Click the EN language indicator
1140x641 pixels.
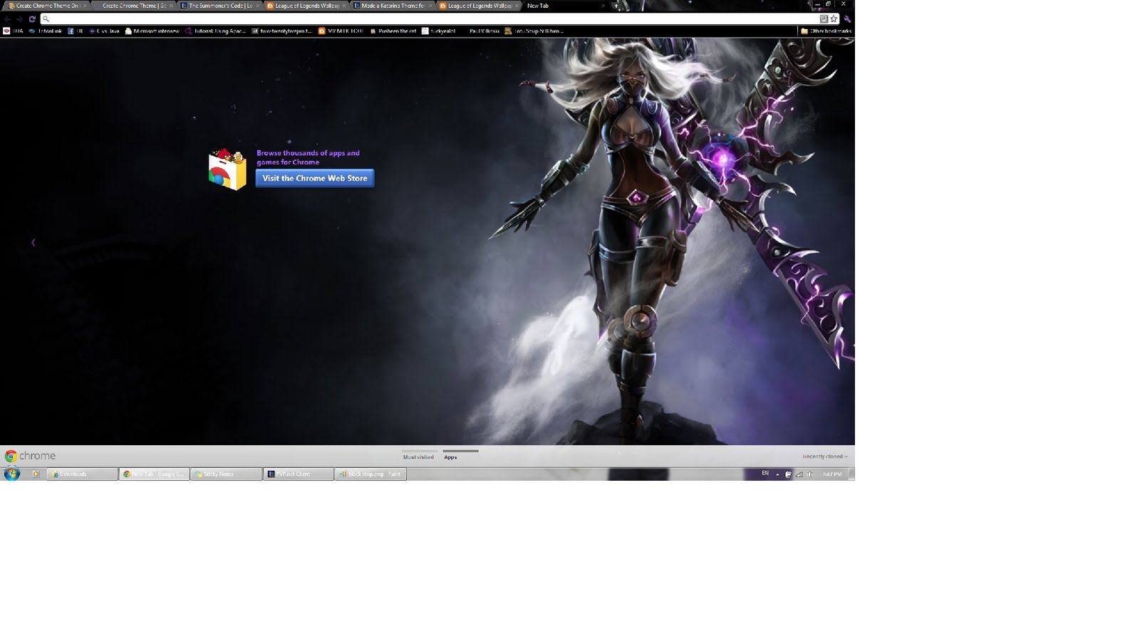pos(765,474)
